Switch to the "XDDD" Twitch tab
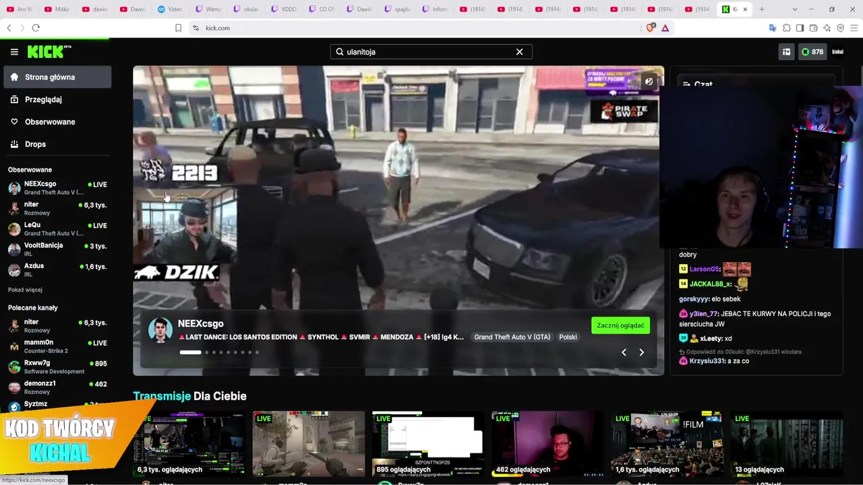This screenshot has width=863, height=485. coord(285,9)
